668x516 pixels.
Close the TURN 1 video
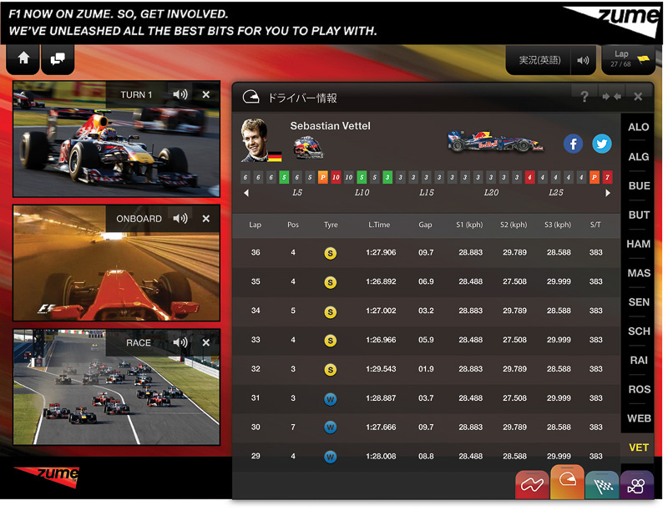point(205,94)
